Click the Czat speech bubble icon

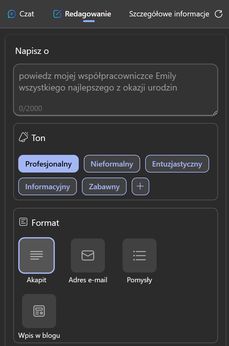pos(12,14)
